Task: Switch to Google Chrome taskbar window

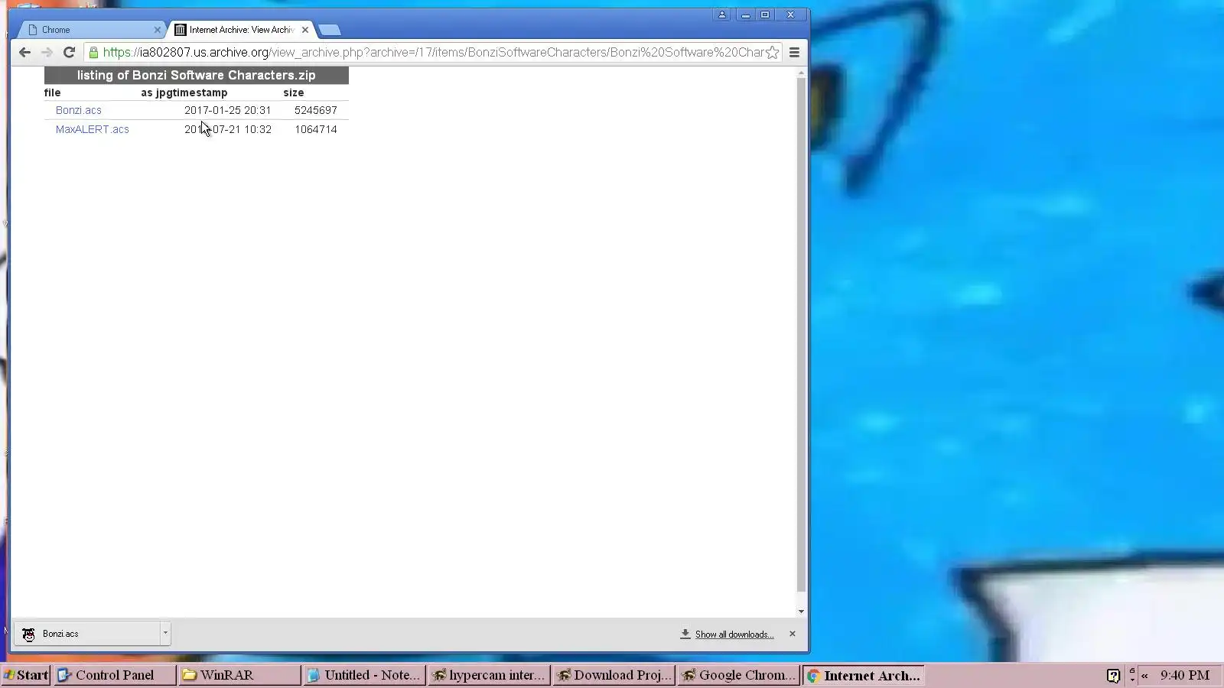Action: tap(739, 675)
